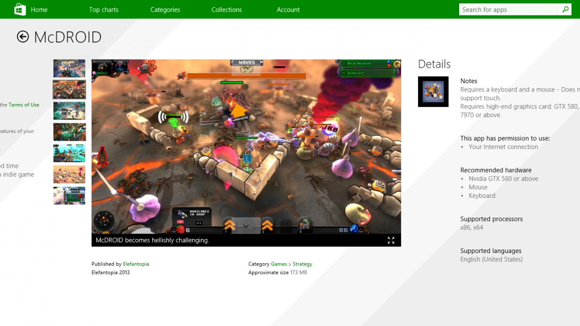This screenshot has height=326, width=580.
Task: Click 'Keyboard' in recommended hardware
Action: 482,196
